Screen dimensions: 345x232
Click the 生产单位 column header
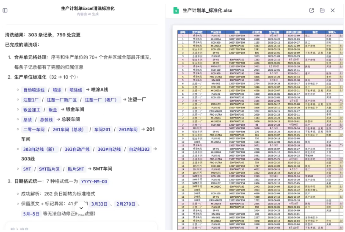[197, 32]
